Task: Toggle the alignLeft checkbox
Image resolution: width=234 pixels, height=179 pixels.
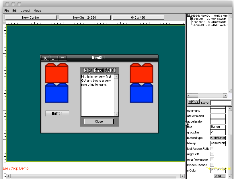Action: point(212,154)
